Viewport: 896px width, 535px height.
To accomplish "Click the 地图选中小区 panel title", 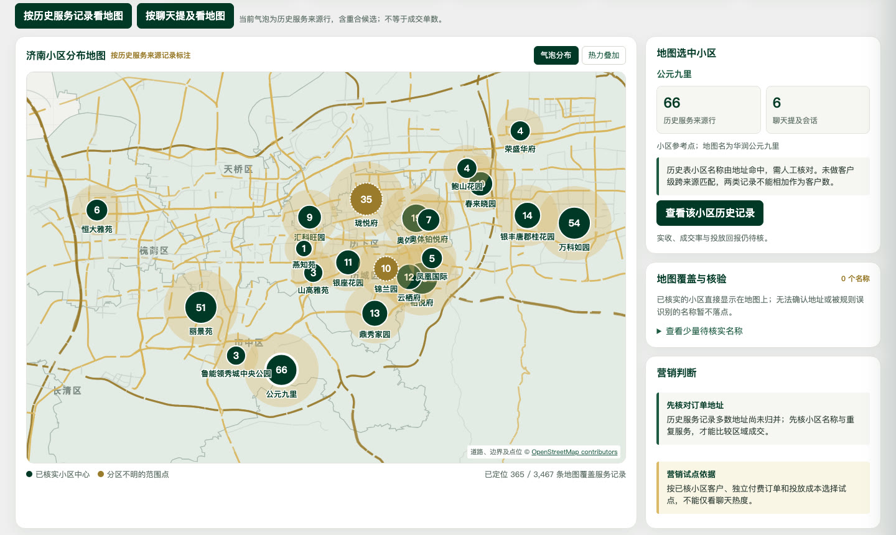I will (686, 53).
